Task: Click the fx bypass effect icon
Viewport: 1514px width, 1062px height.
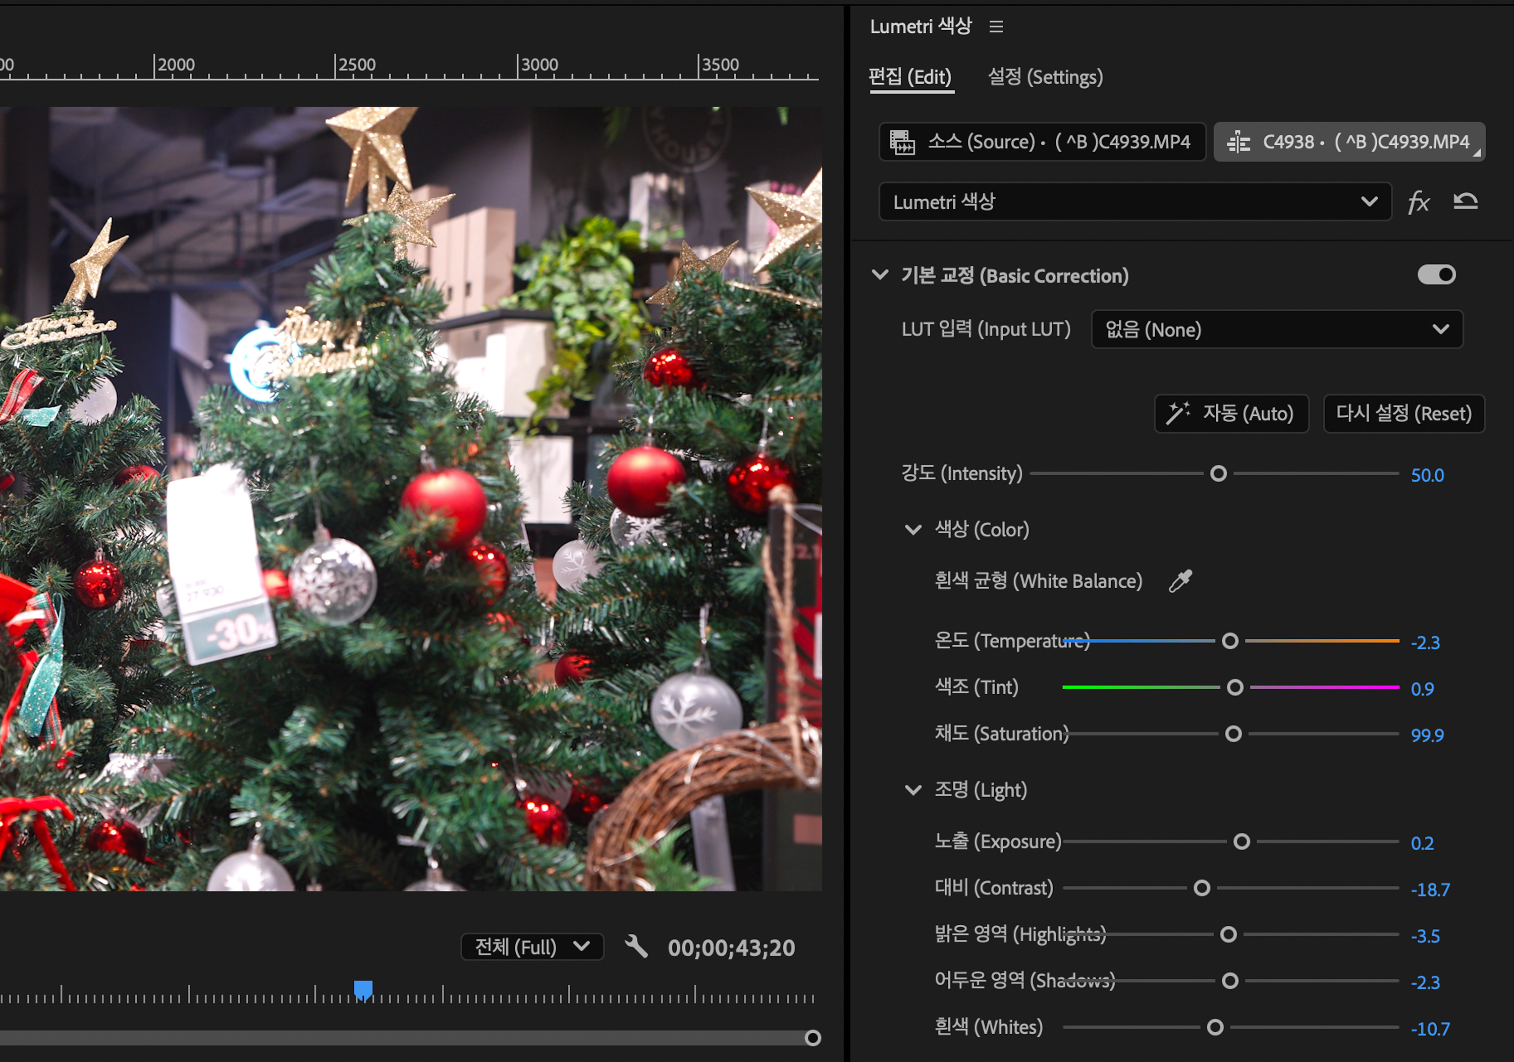Action: 1419,202
